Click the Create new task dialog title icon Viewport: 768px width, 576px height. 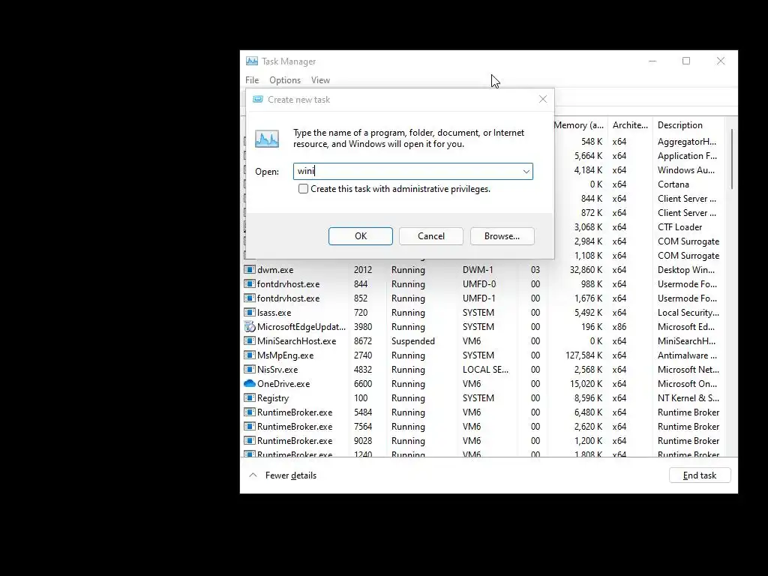258,100
